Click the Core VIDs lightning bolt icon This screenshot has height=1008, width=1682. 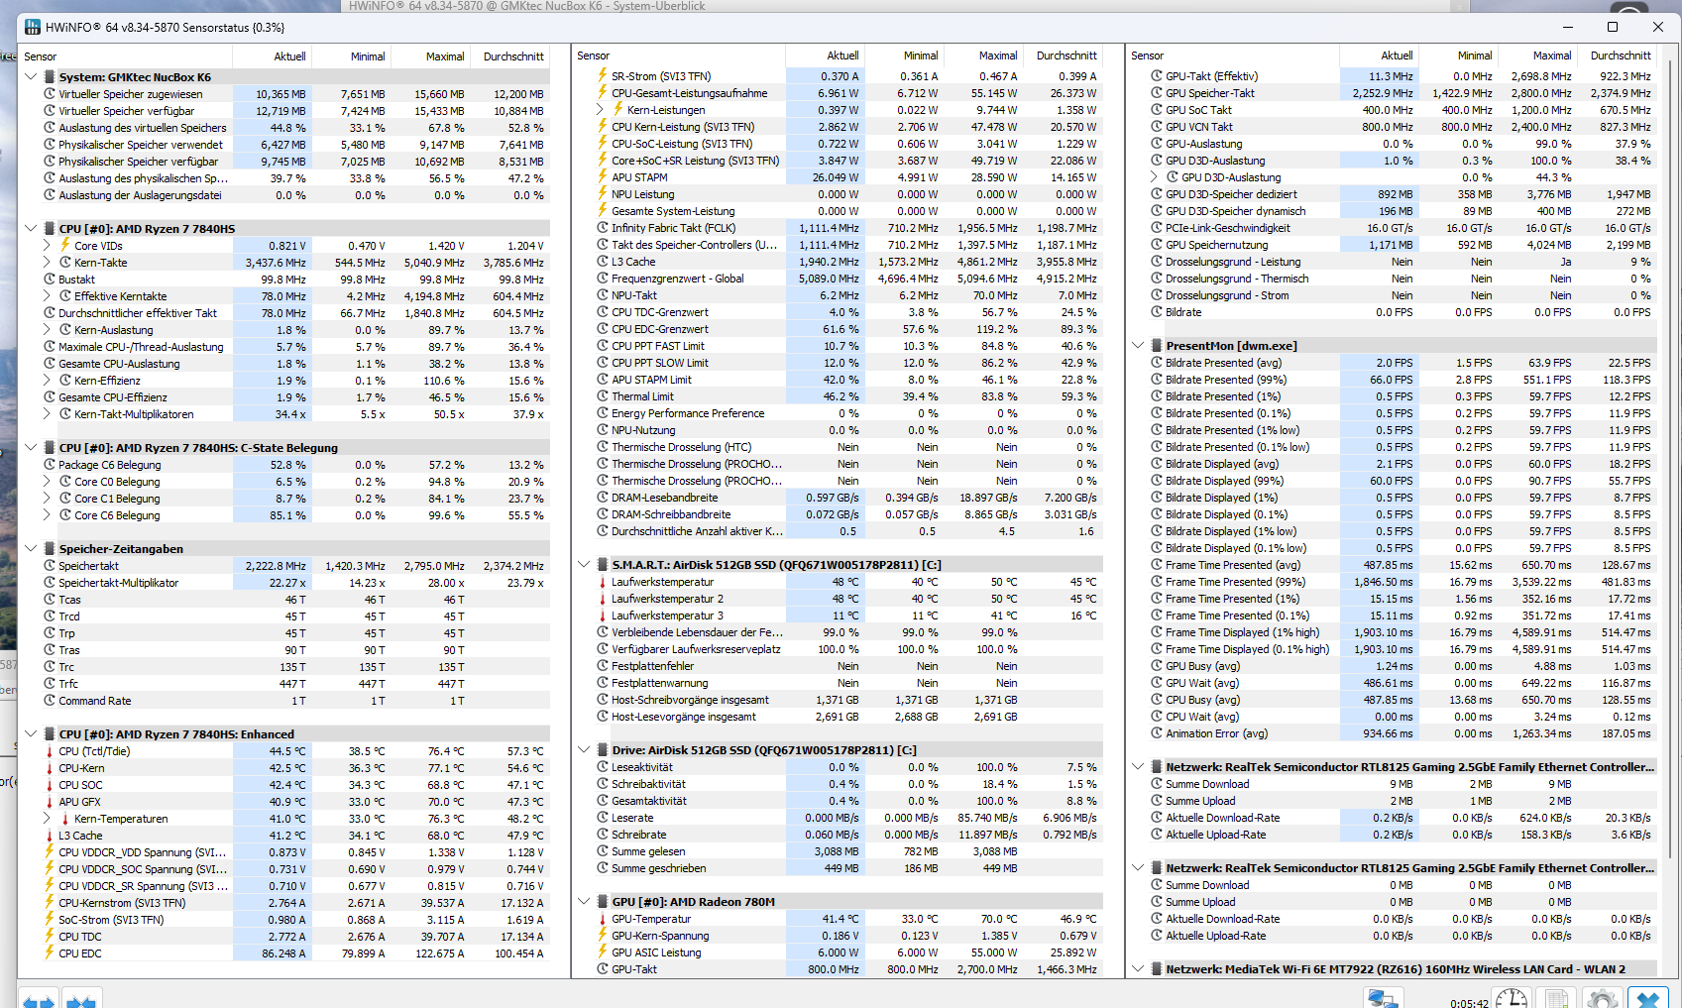tap(65, 245)
